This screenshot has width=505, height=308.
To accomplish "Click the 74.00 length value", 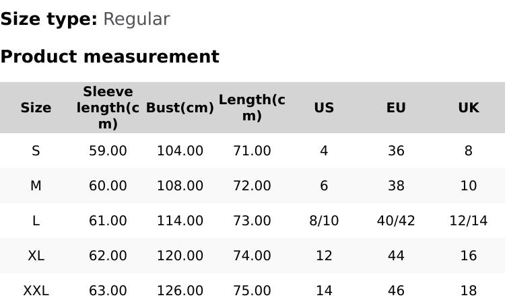I will [x=252, y=256].
